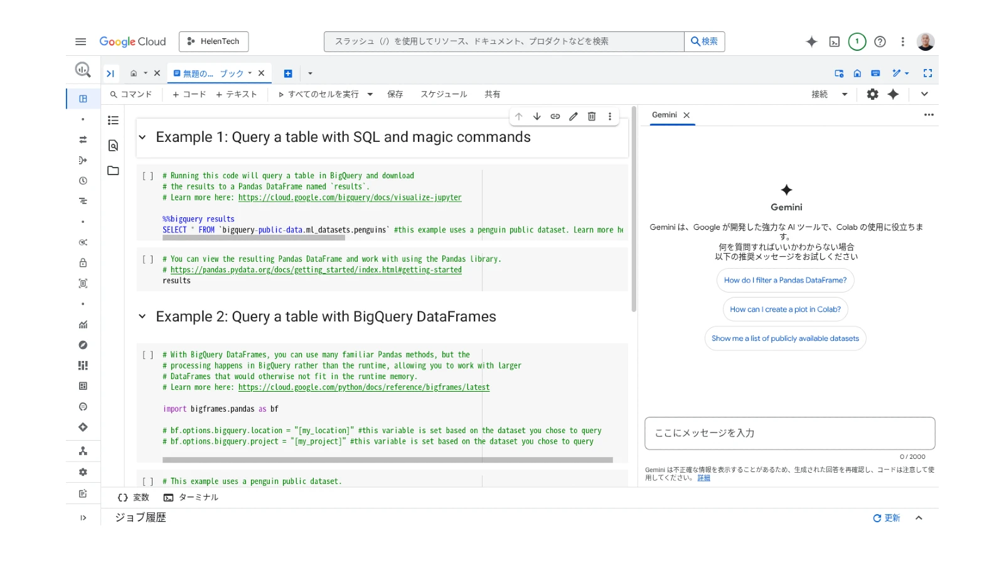Viewport: 1004px width, 565px height.
Task: Select 'Show me a list of publicly available datasets'
Action: pyautogui.click(x=786, y=338)
